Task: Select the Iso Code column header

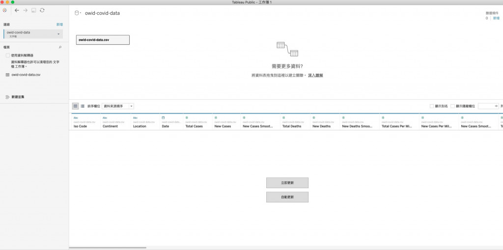Action: coord(86,122)
